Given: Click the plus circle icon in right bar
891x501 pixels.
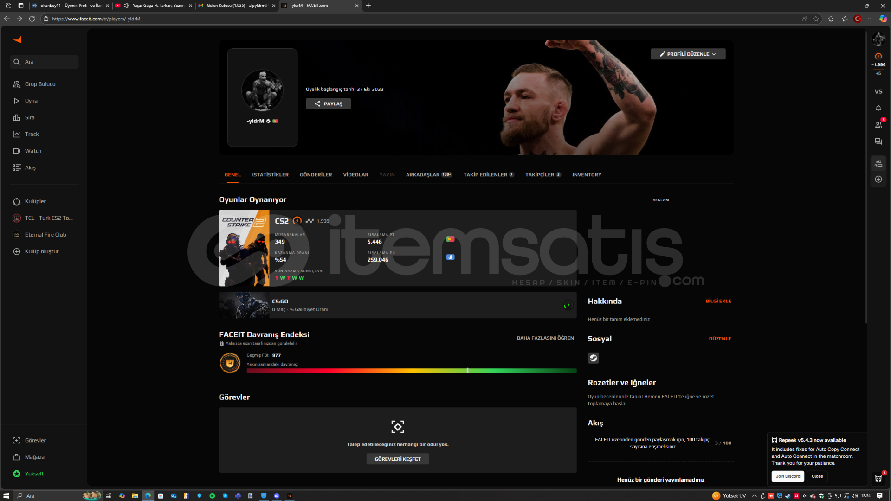Looking at the screenshot, I should (x=878, y=179).
